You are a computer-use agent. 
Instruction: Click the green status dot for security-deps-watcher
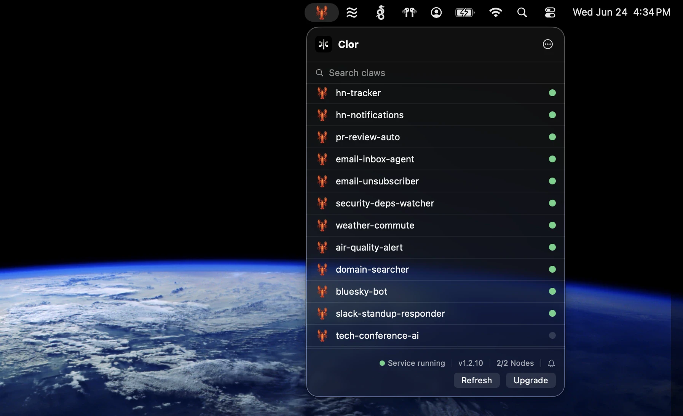click(552, 203)
